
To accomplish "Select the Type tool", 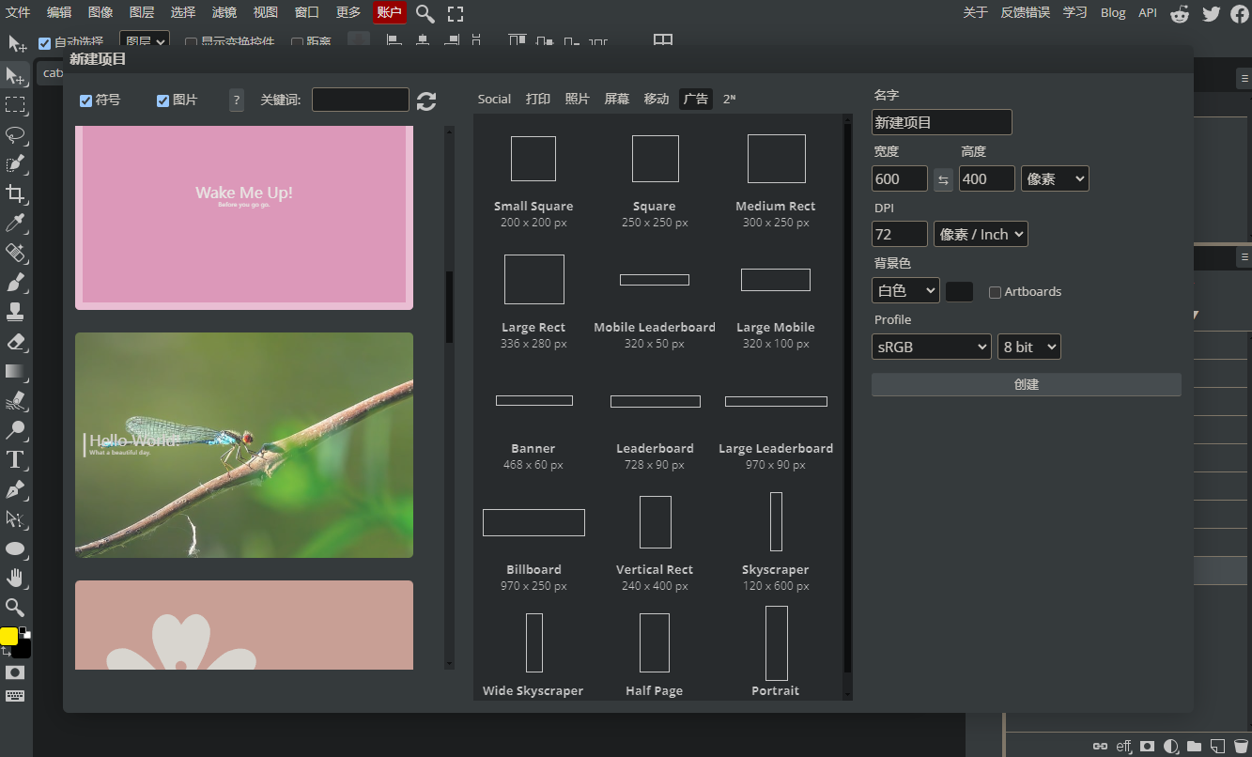I will 15,459.
